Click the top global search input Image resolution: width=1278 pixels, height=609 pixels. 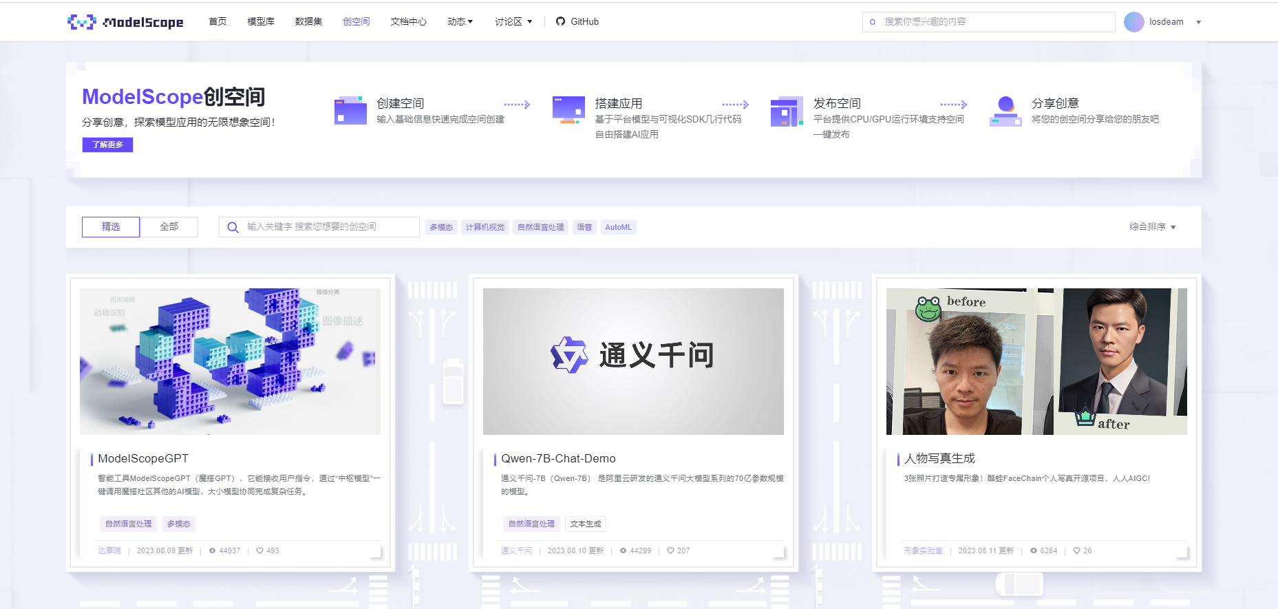(x=989, y=22)
